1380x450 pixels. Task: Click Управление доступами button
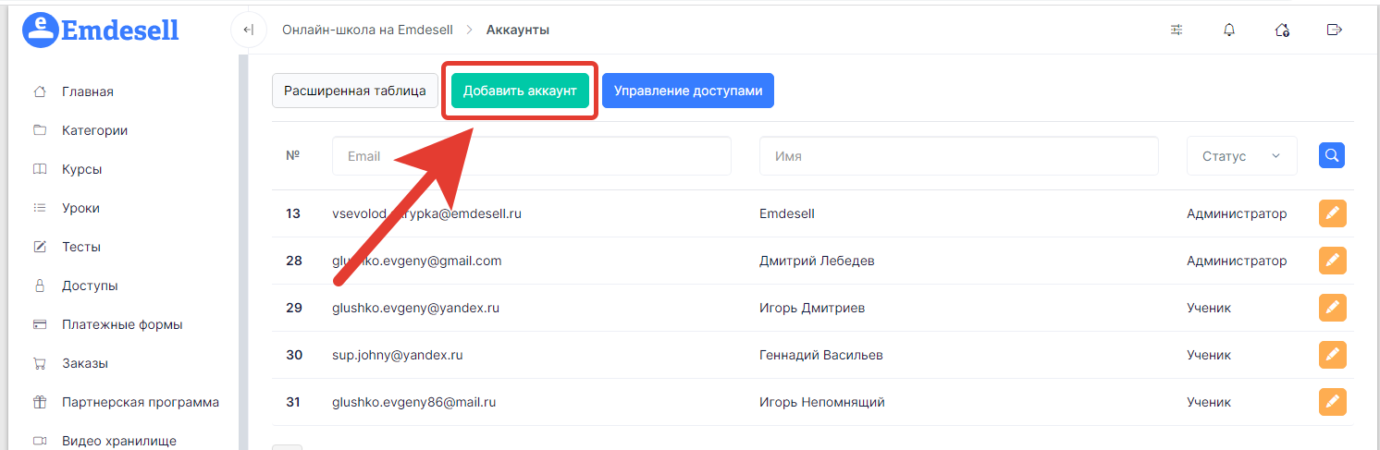(687, 91)
